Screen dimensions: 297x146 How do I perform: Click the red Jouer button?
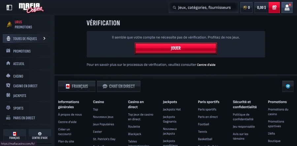176,48
